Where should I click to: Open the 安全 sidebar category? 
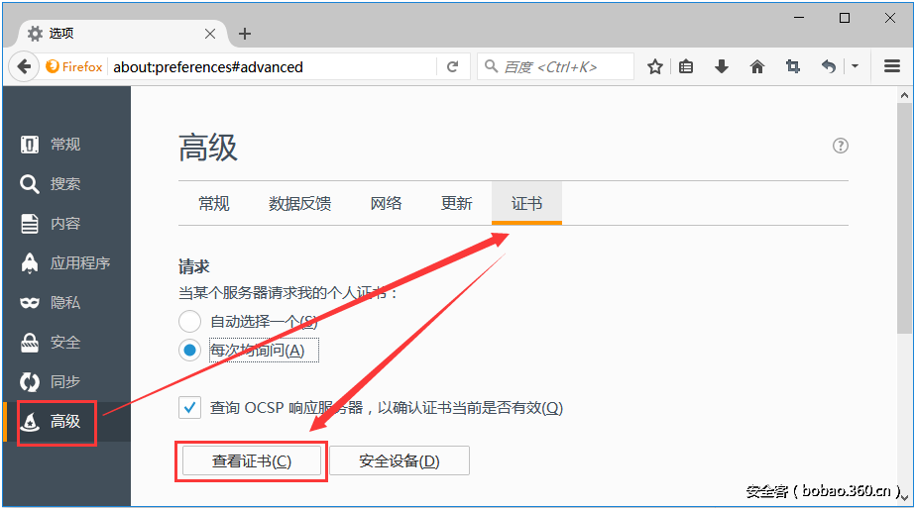coord(66,343)
